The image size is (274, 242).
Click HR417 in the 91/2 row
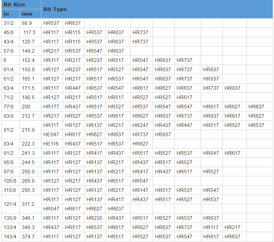point(94,153)
